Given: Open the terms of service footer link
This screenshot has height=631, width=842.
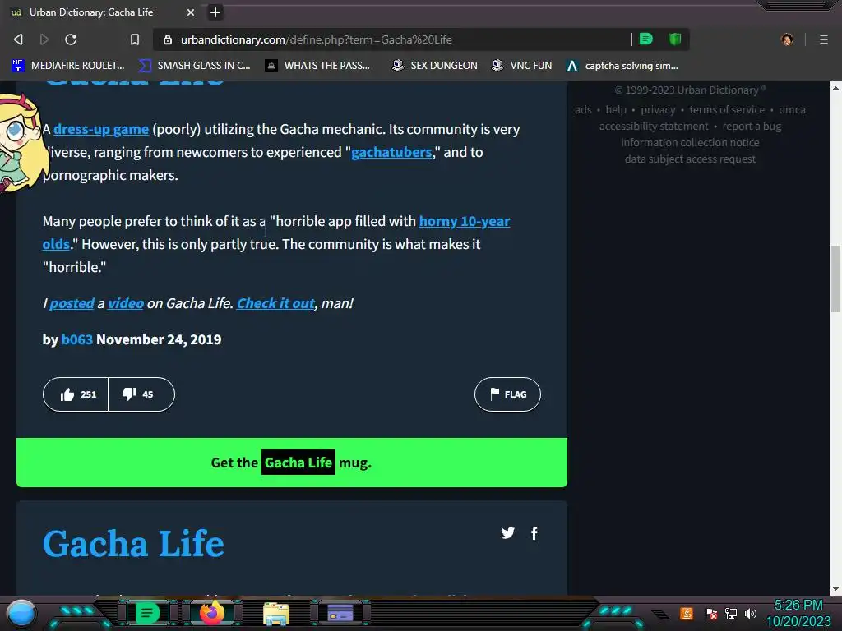Looking at the screenshot, I should coord(727,110).
